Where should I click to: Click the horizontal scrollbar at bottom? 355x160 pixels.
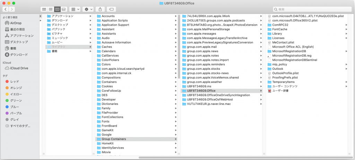(246, 157)
